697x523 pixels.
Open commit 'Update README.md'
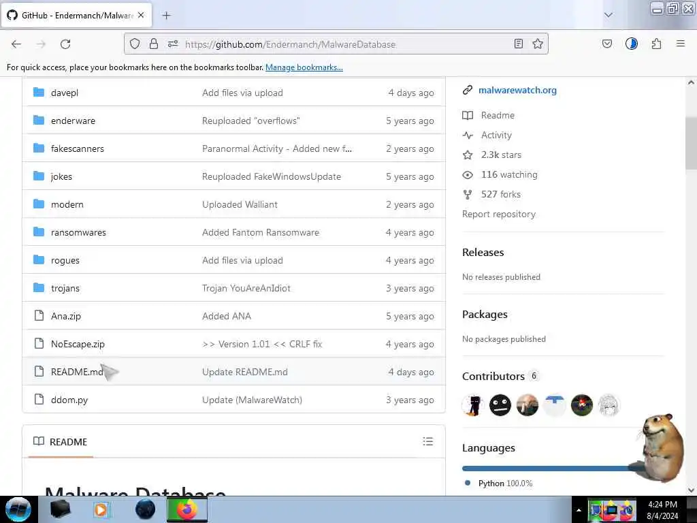tap(244, 372)
